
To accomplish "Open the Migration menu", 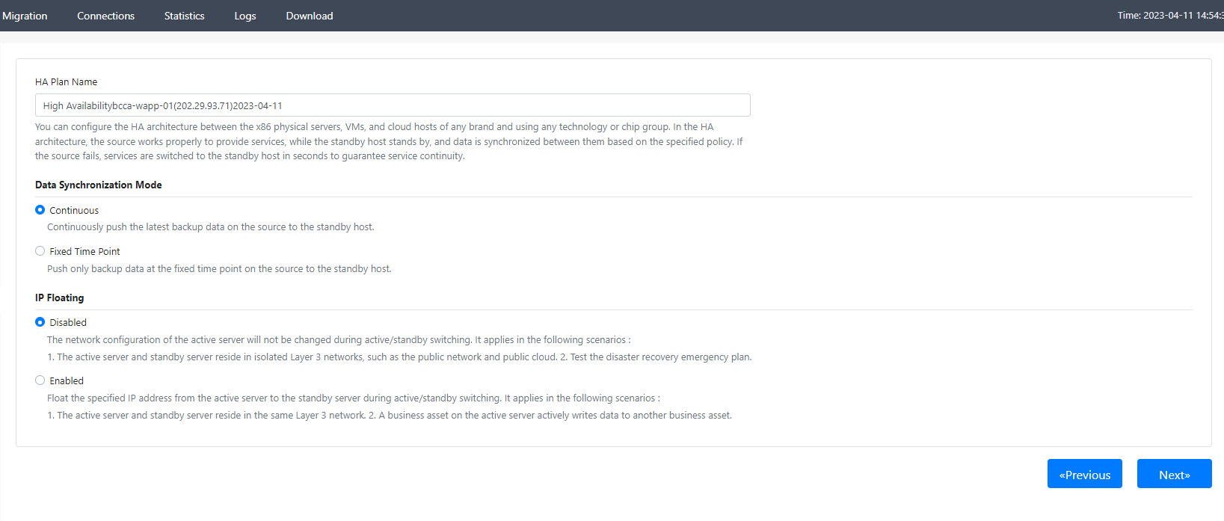I will 25,16.
